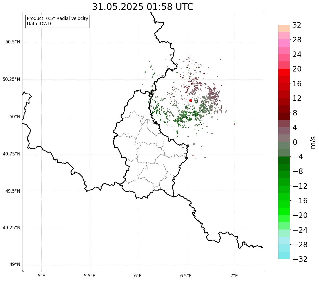Screen dimensions: 319x281
Task: Click the colorbar tick label −16
Action: pyautogui.click(x=300, y=201)
